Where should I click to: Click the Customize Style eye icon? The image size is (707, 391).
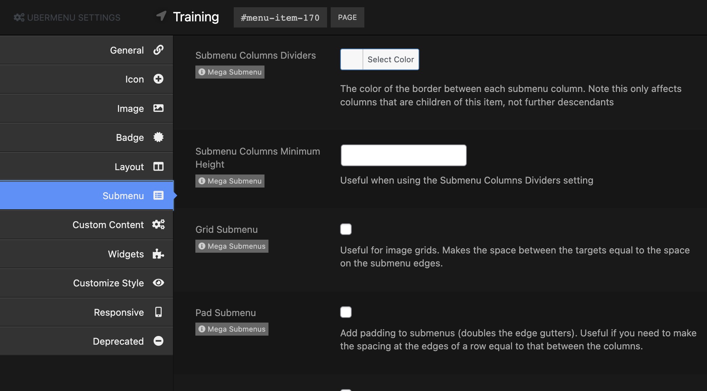click(x=158, y=283)
